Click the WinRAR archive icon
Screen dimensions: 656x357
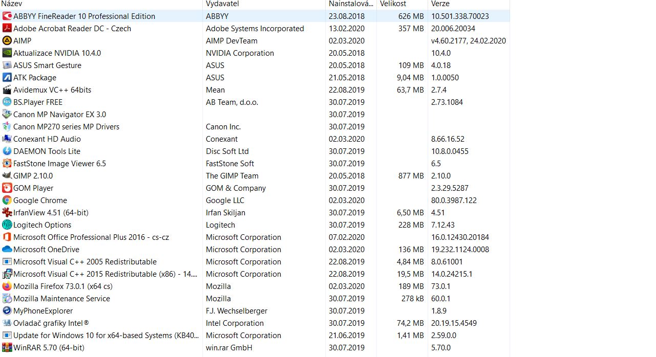[x=7, y=348]
